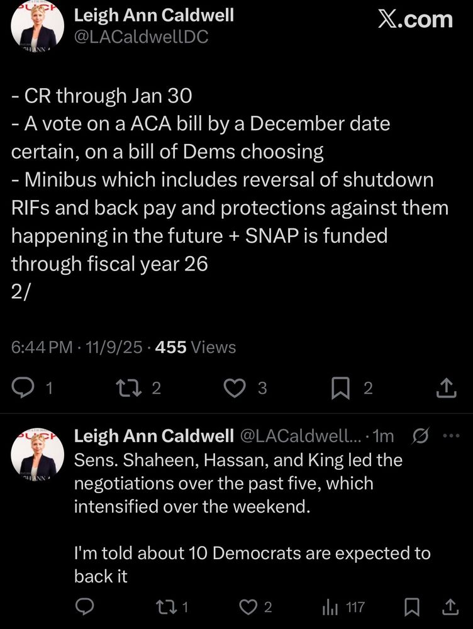Open @LACaldwellDC's profile via handle
This screenshot has width=473, height=629.
(140, 38)
